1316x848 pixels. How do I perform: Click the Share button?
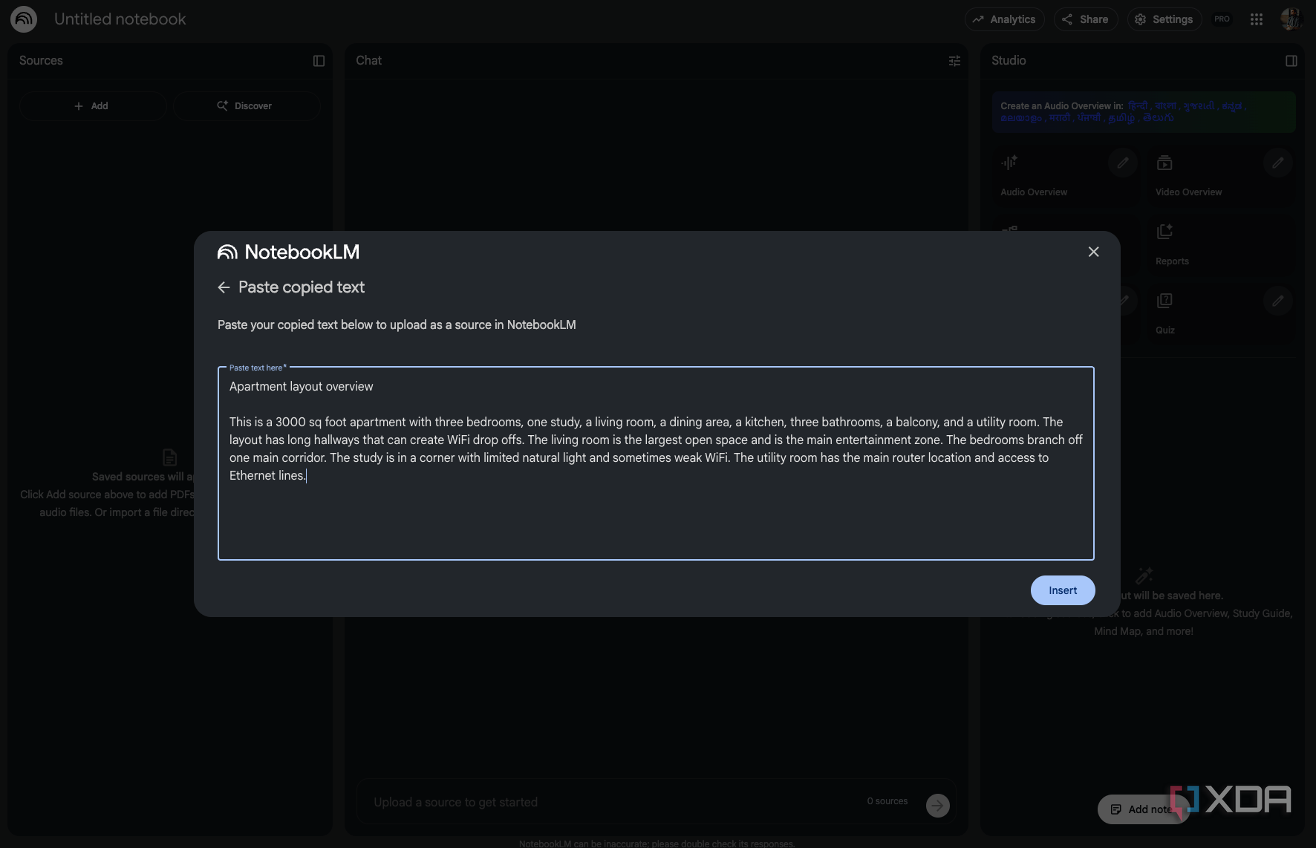(1086, 19)
